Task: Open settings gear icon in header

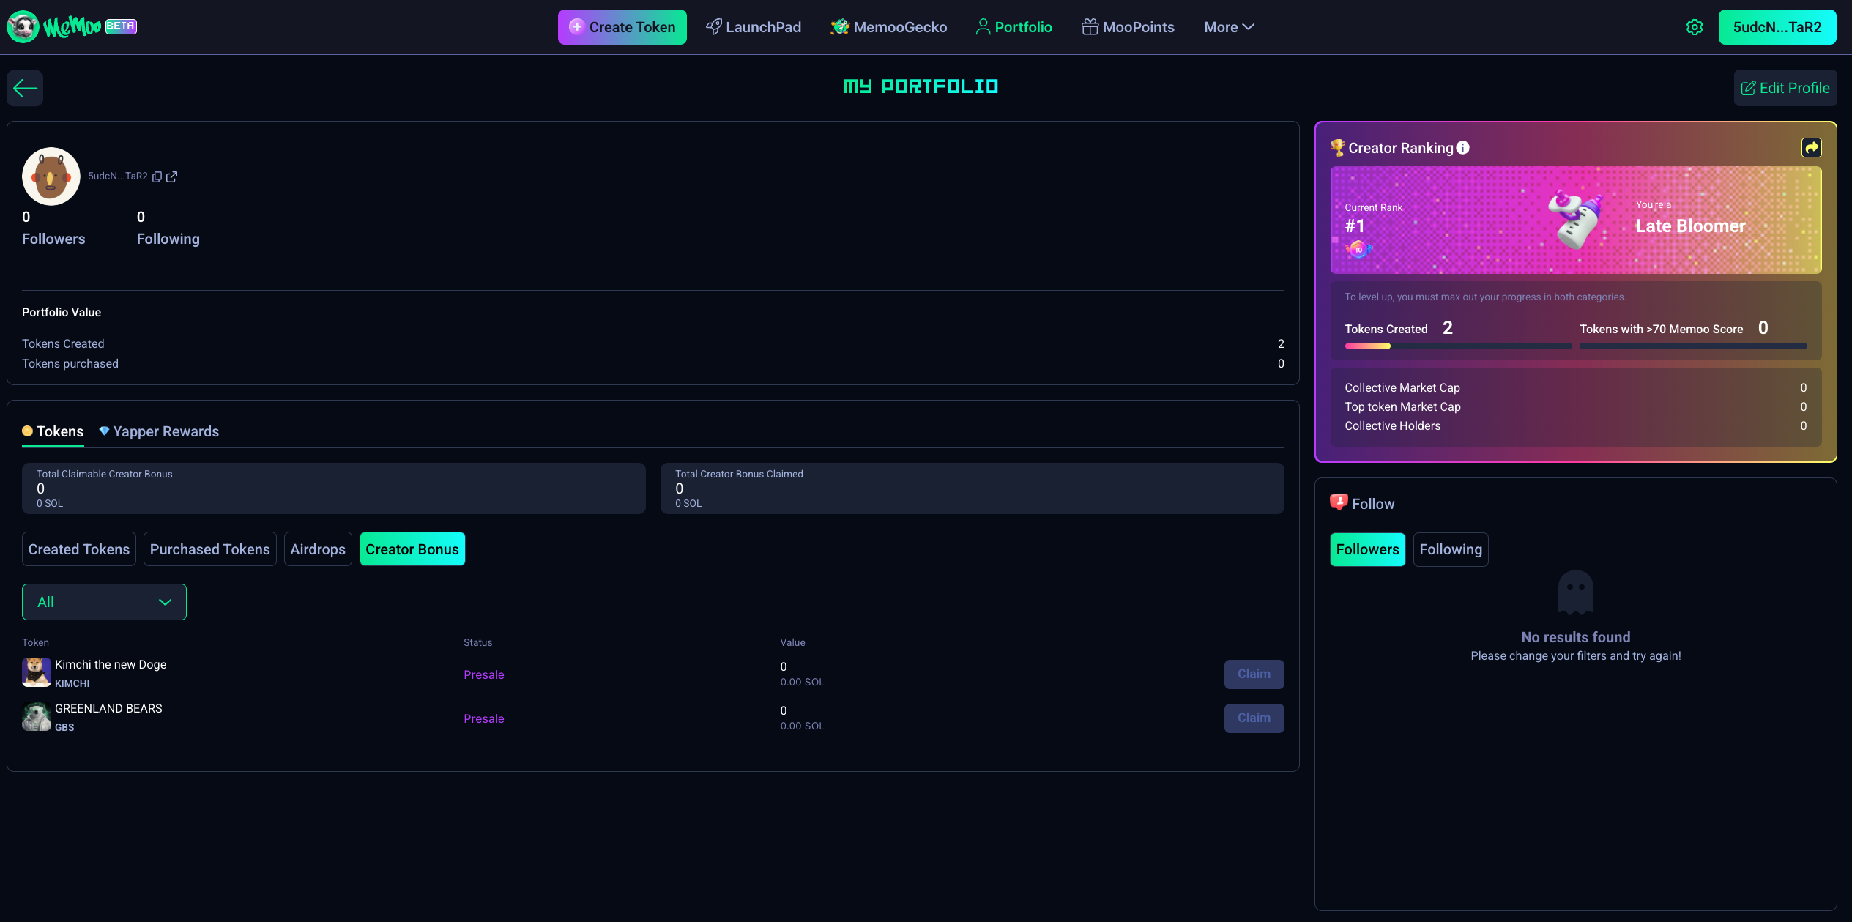Action: pos(1694,27)
